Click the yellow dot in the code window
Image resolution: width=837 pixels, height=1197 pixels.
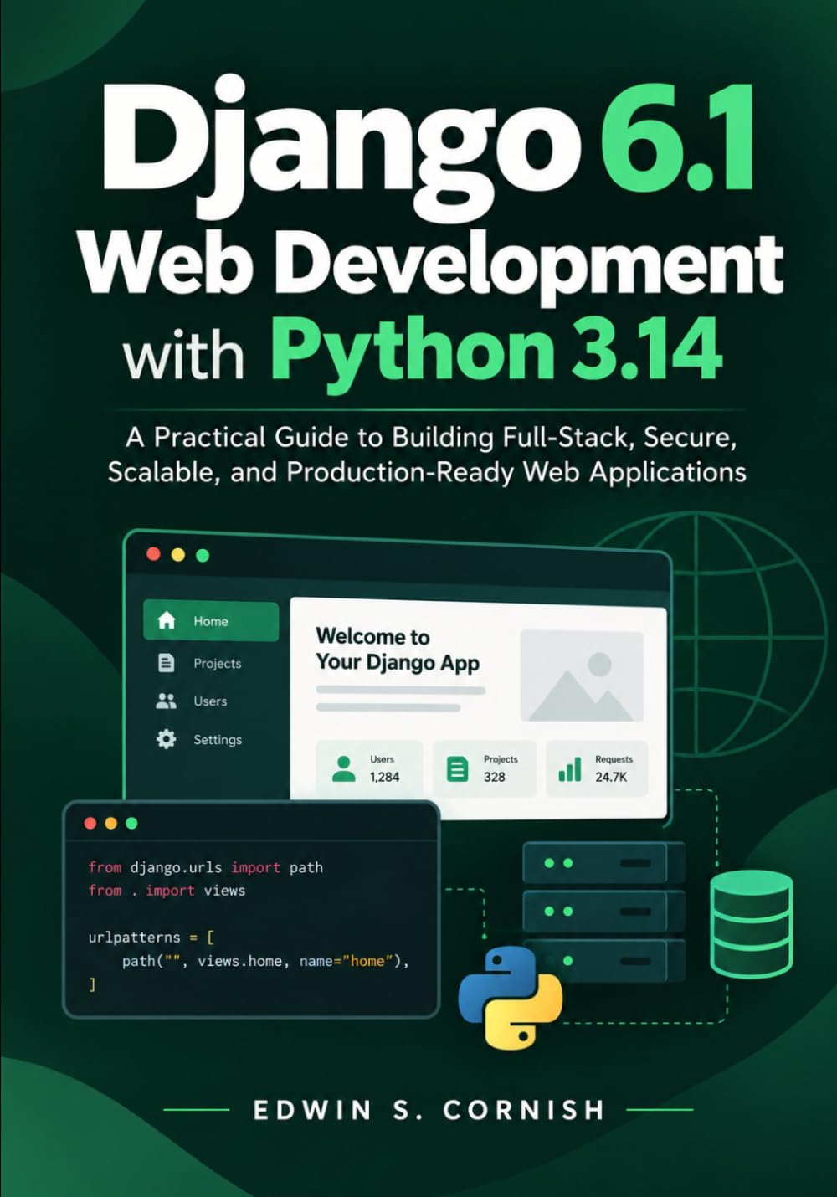(111, 823)
